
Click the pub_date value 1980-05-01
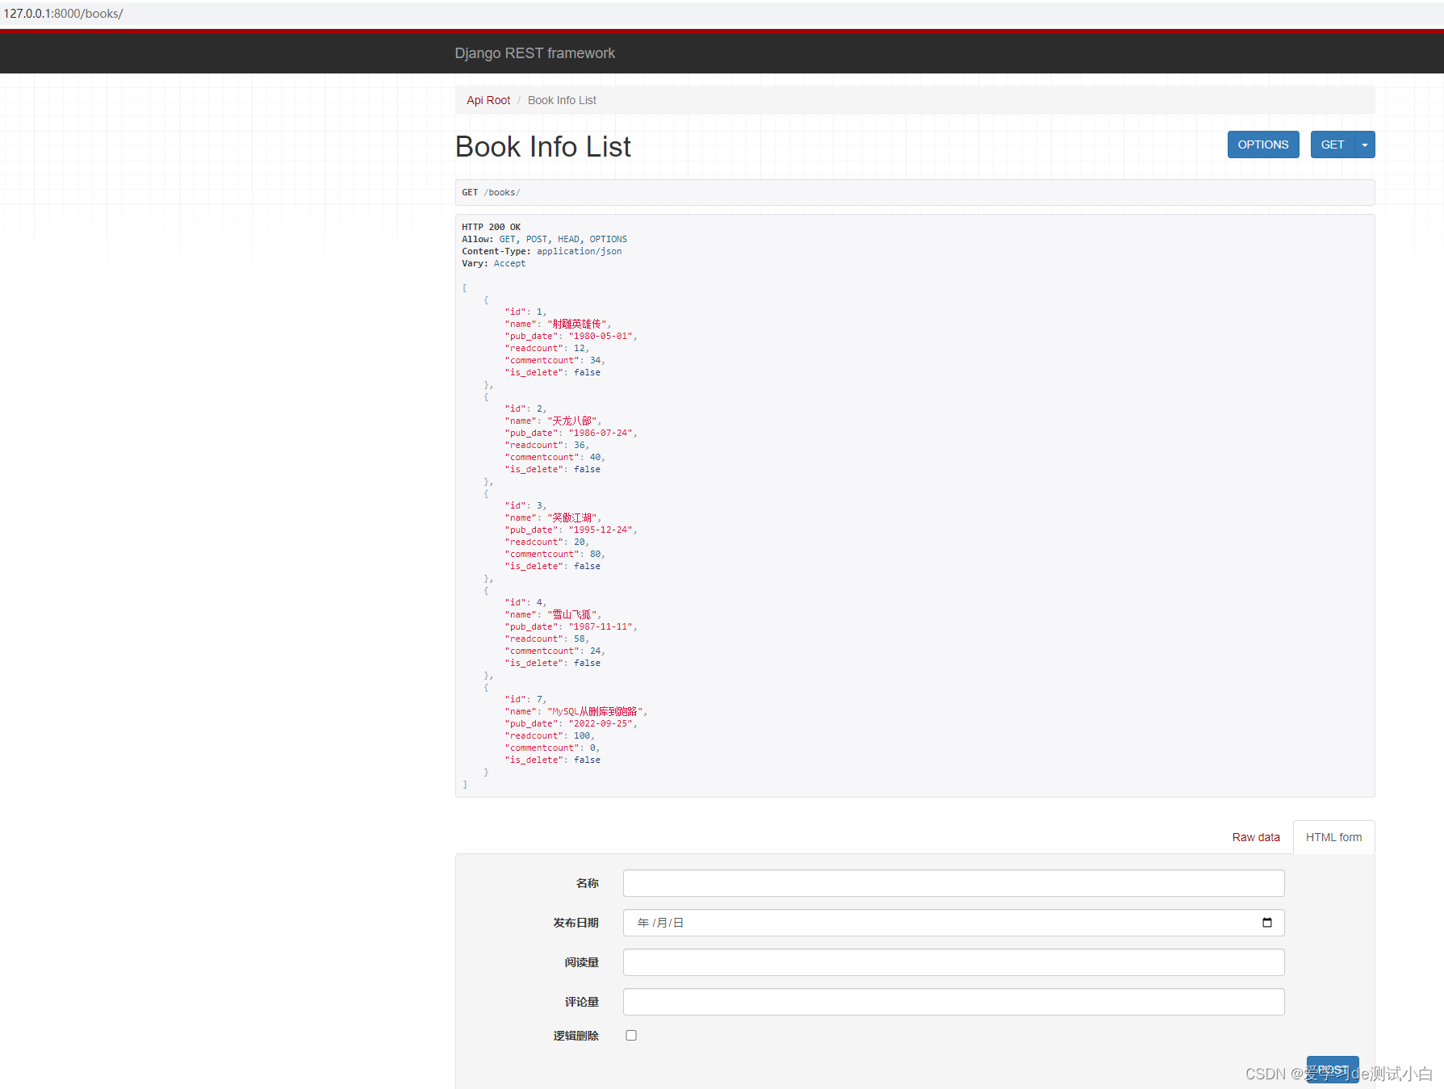coord(601,336)
